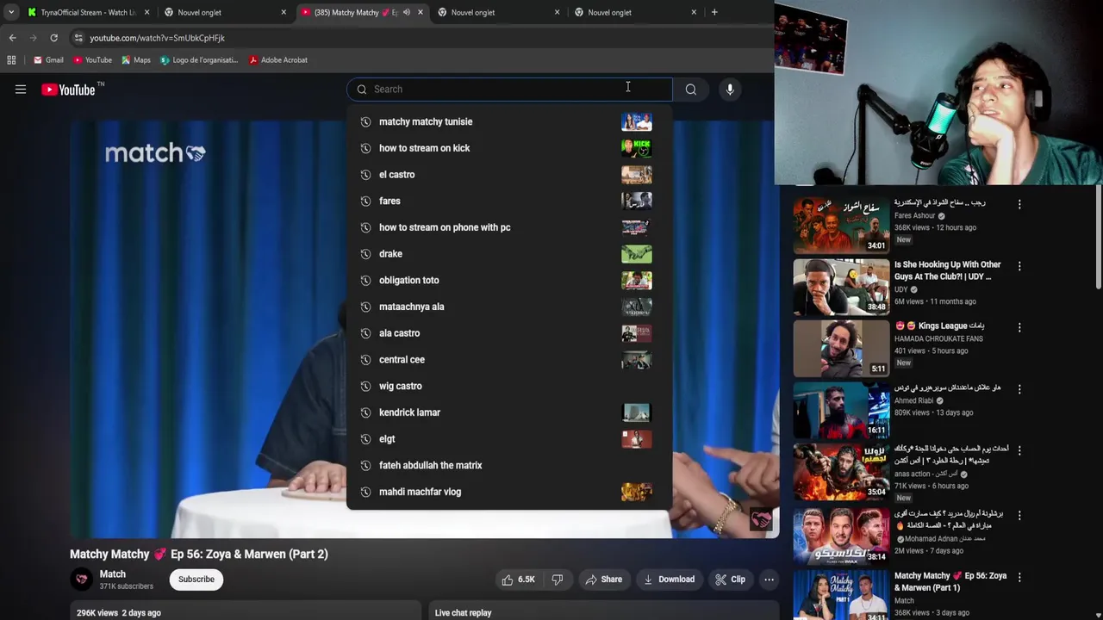Click the Share button
Image resolution: width=1103 pixels, height=620 pixels.
[603, 580]
